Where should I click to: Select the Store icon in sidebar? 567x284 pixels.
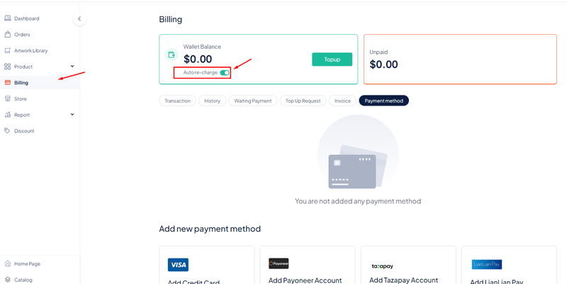(7, 98)
